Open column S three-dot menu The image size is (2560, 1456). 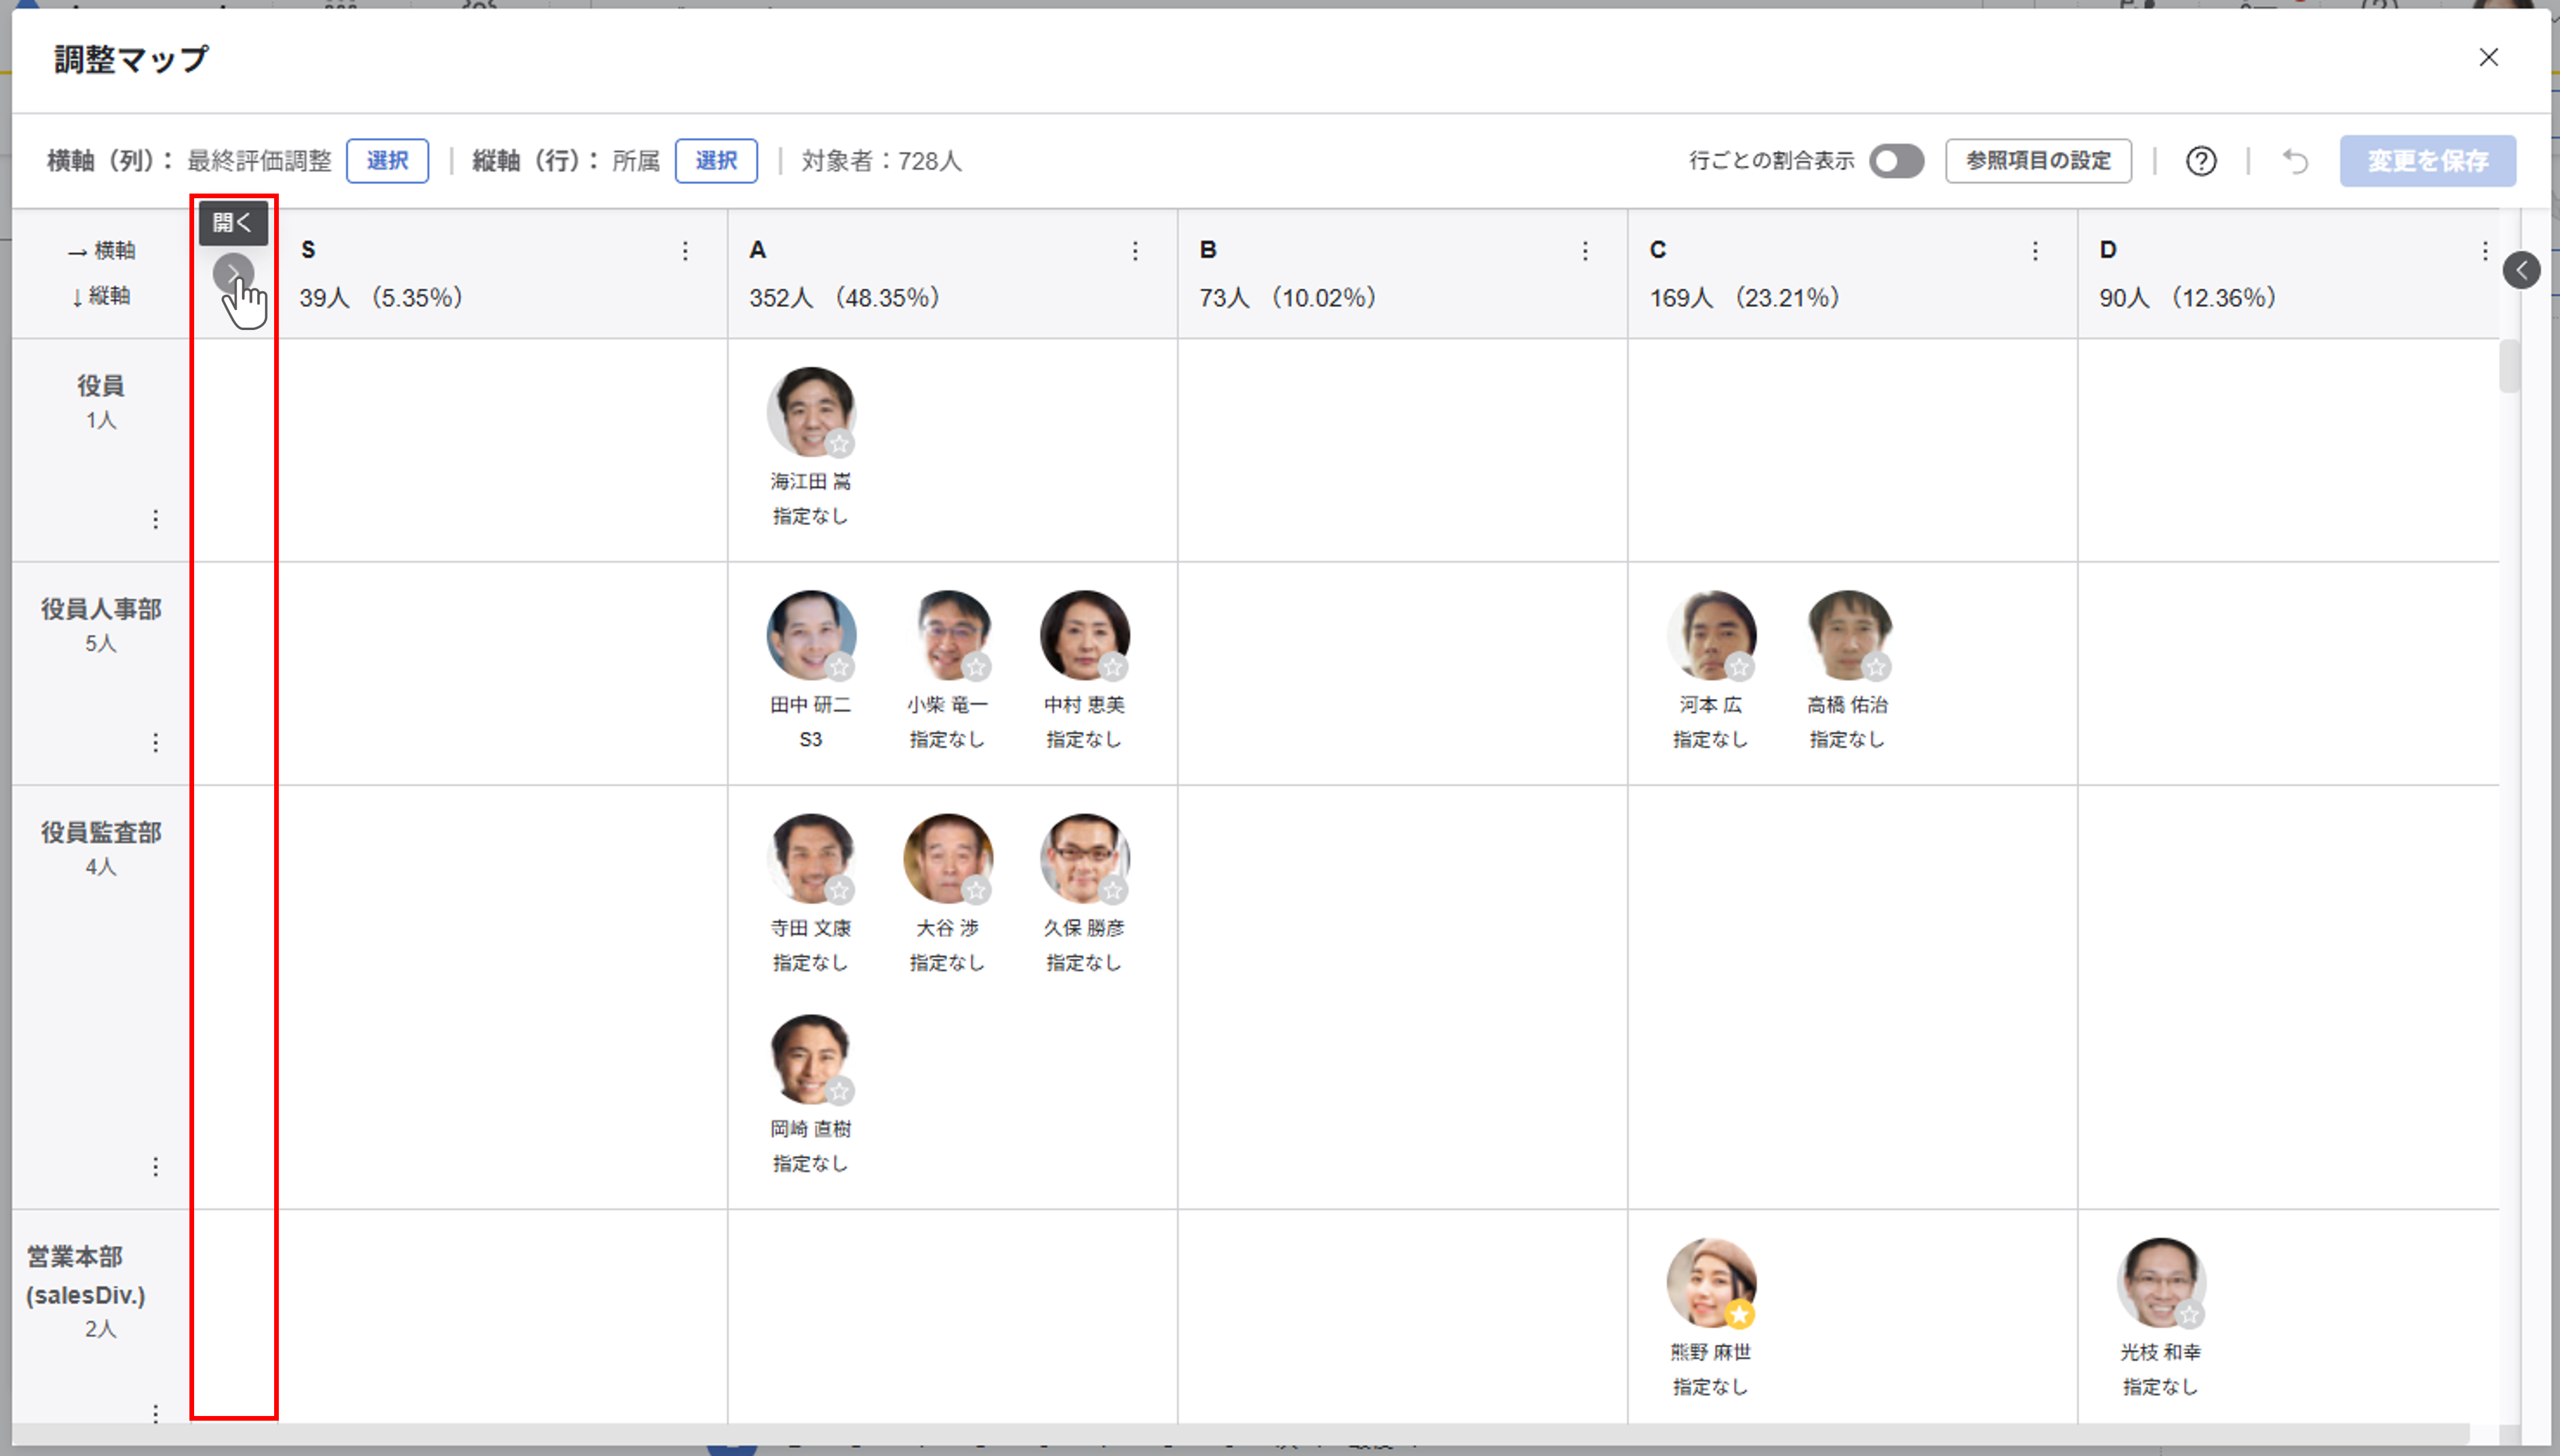click(685, 251)
